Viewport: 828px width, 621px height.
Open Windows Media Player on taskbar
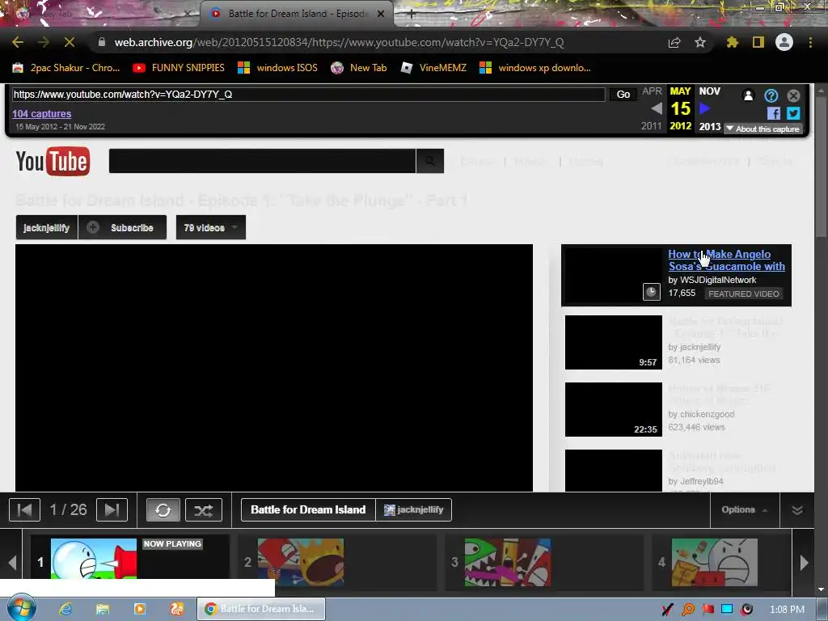pos(139,609)
